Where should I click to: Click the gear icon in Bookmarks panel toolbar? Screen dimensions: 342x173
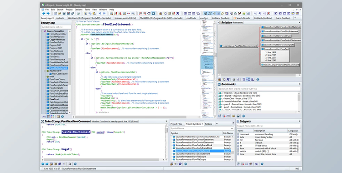[x=244, y=116]
